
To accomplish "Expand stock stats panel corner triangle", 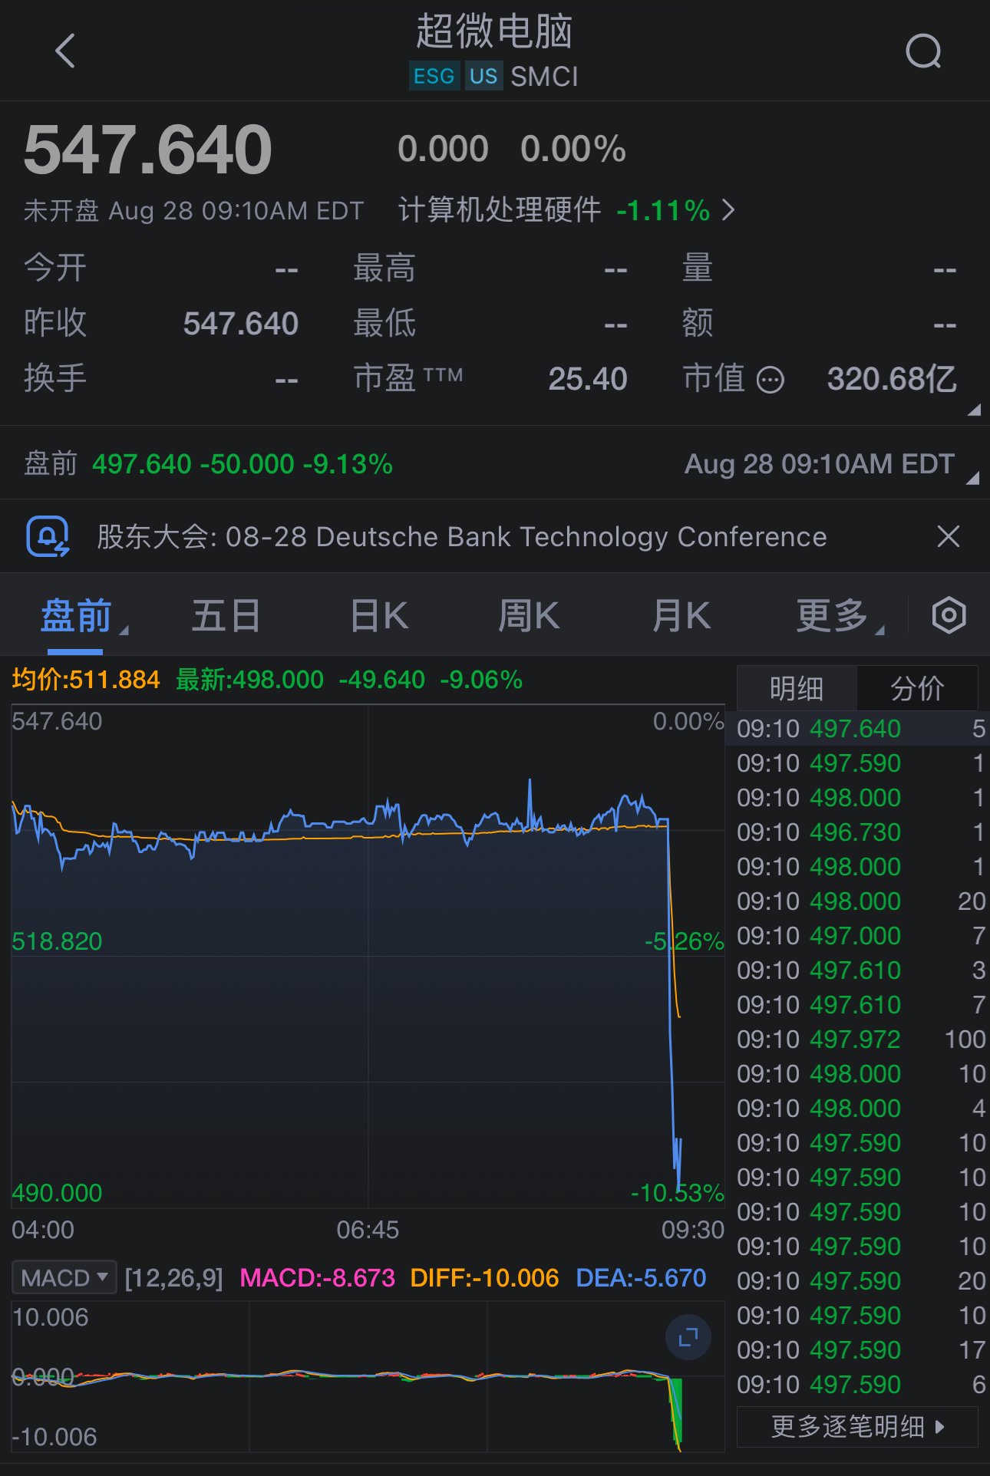I will click(974, 410).
